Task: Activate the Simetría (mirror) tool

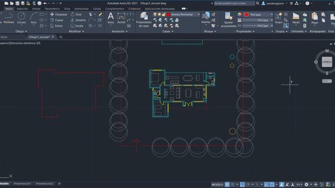Action: (x=78, y=20)
